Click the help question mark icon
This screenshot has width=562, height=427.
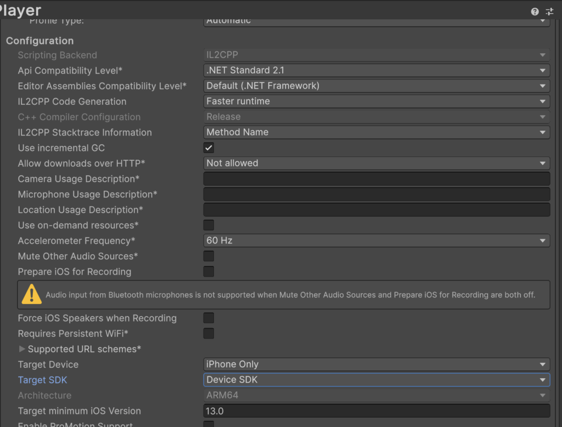(x=535, y=12)
